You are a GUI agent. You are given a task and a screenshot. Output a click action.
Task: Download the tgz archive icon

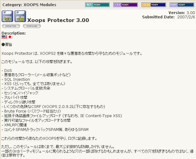coord(7,16)
